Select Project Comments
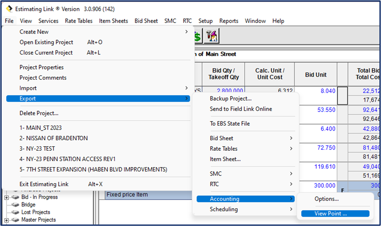Image resolution: width=381 pixels, height=226 pixels. click(x=98, y=78)
